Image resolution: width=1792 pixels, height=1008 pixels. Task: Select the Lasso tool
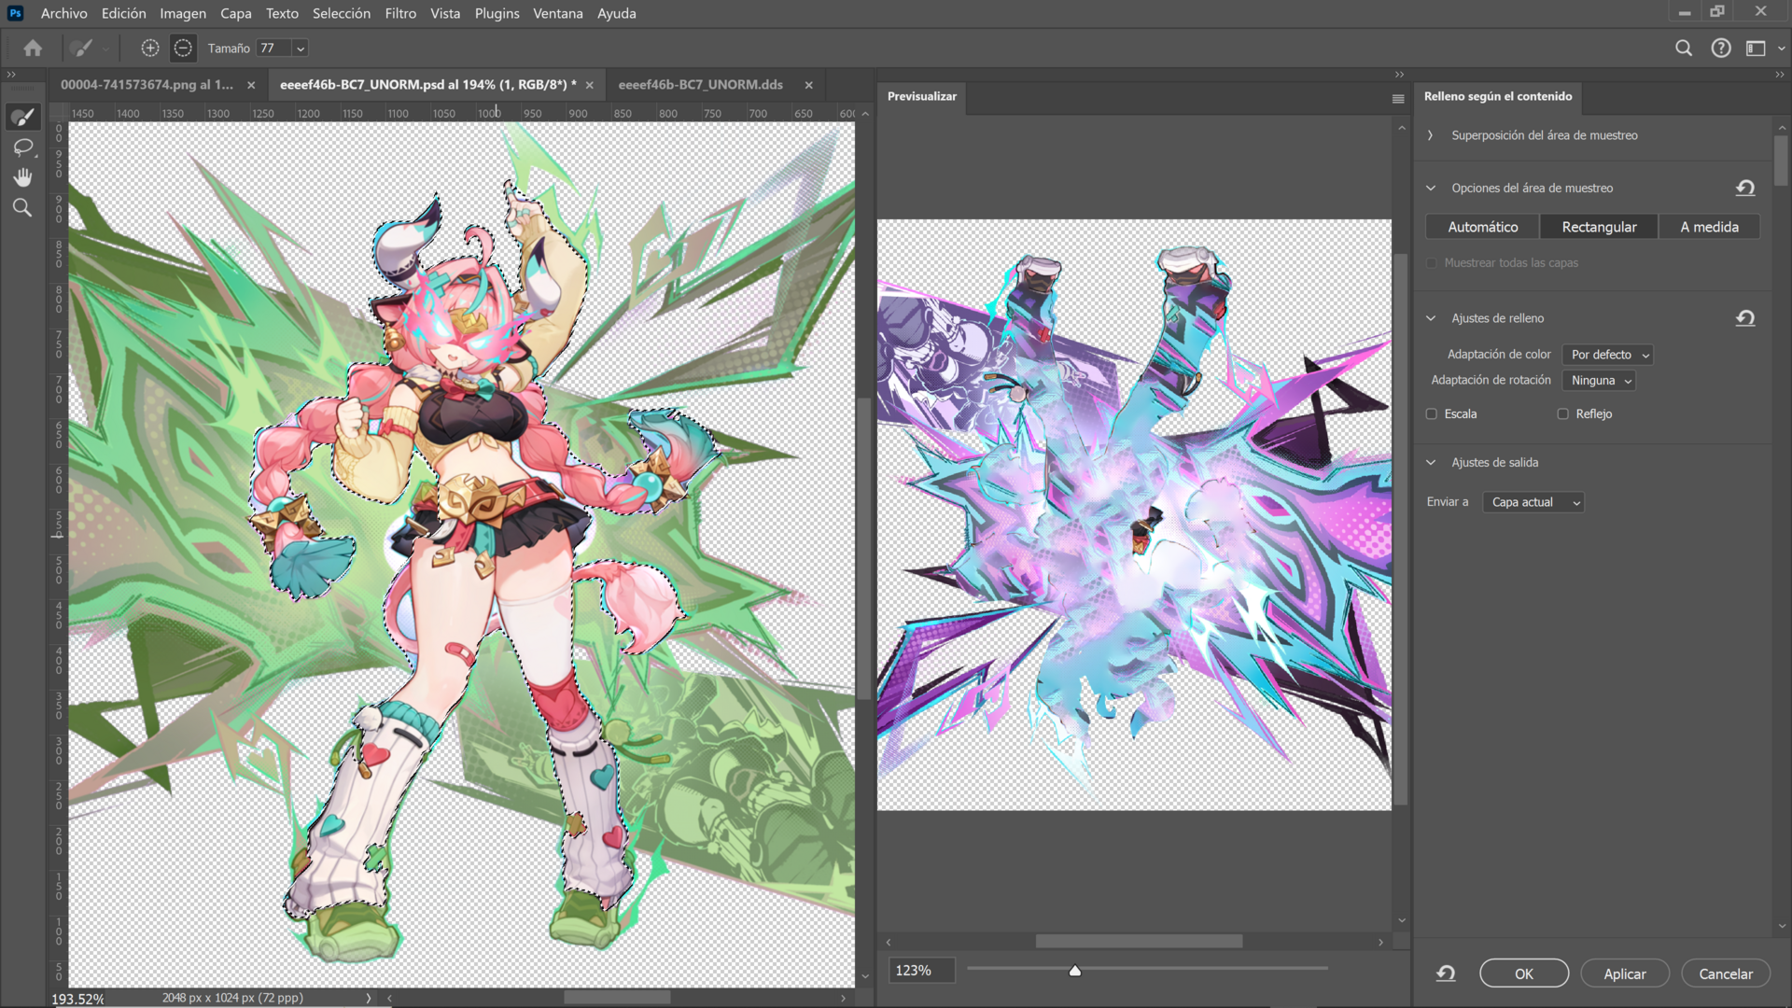(22, 147)
